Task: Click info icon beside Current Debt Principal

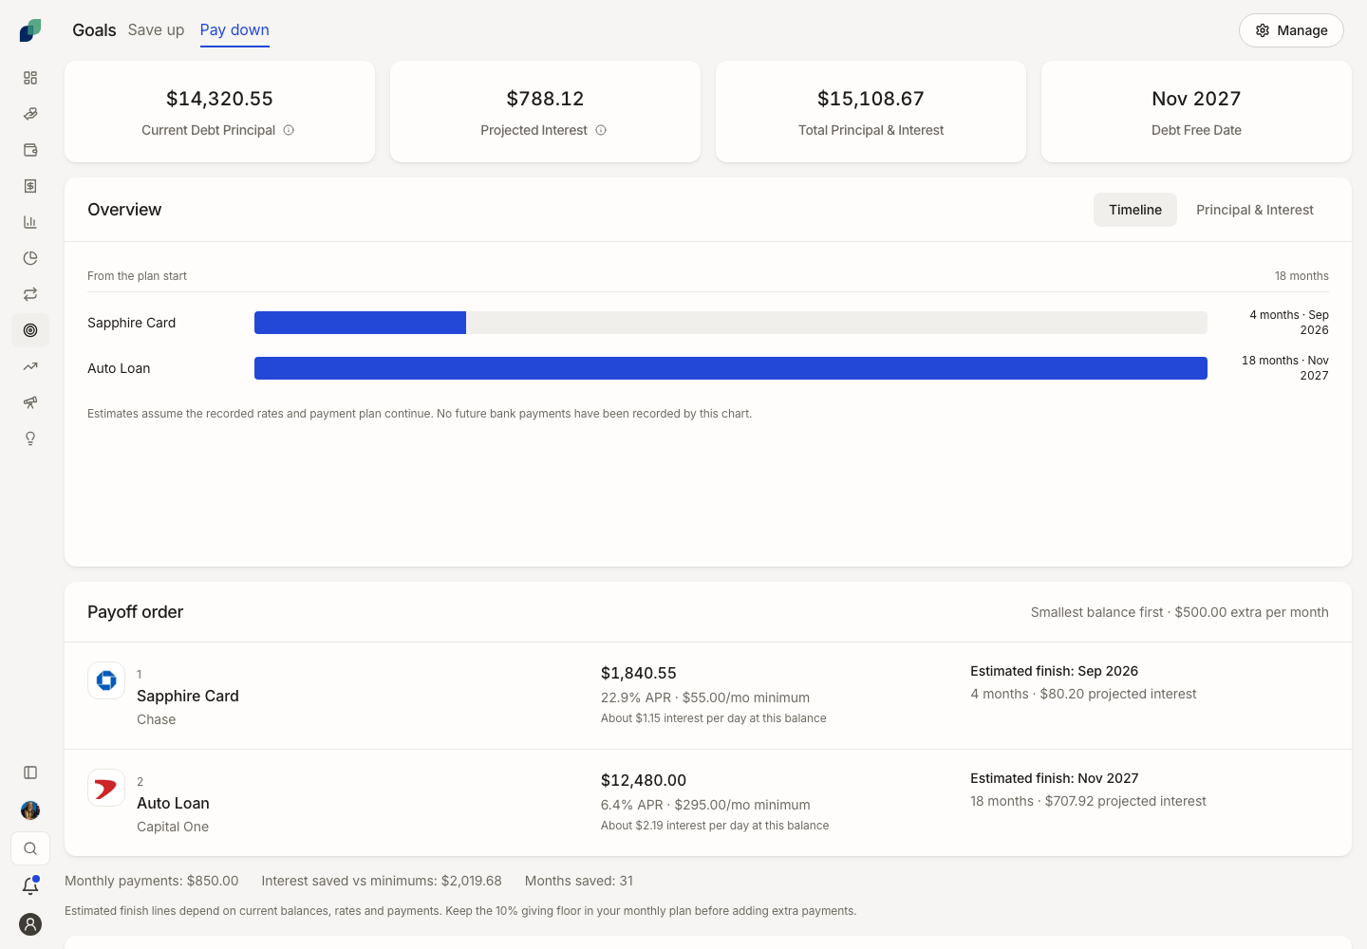Action: (289, 130)
